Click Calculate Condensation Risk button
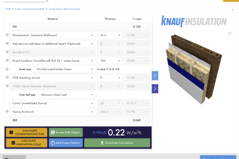 [27, 132]
